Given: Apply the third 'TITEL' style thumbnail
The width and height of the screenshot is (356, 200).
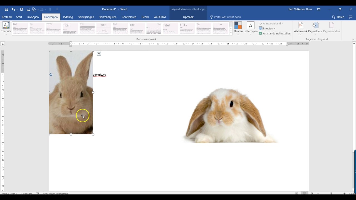Looking at the screenshot, I should [x=54, y=28].
